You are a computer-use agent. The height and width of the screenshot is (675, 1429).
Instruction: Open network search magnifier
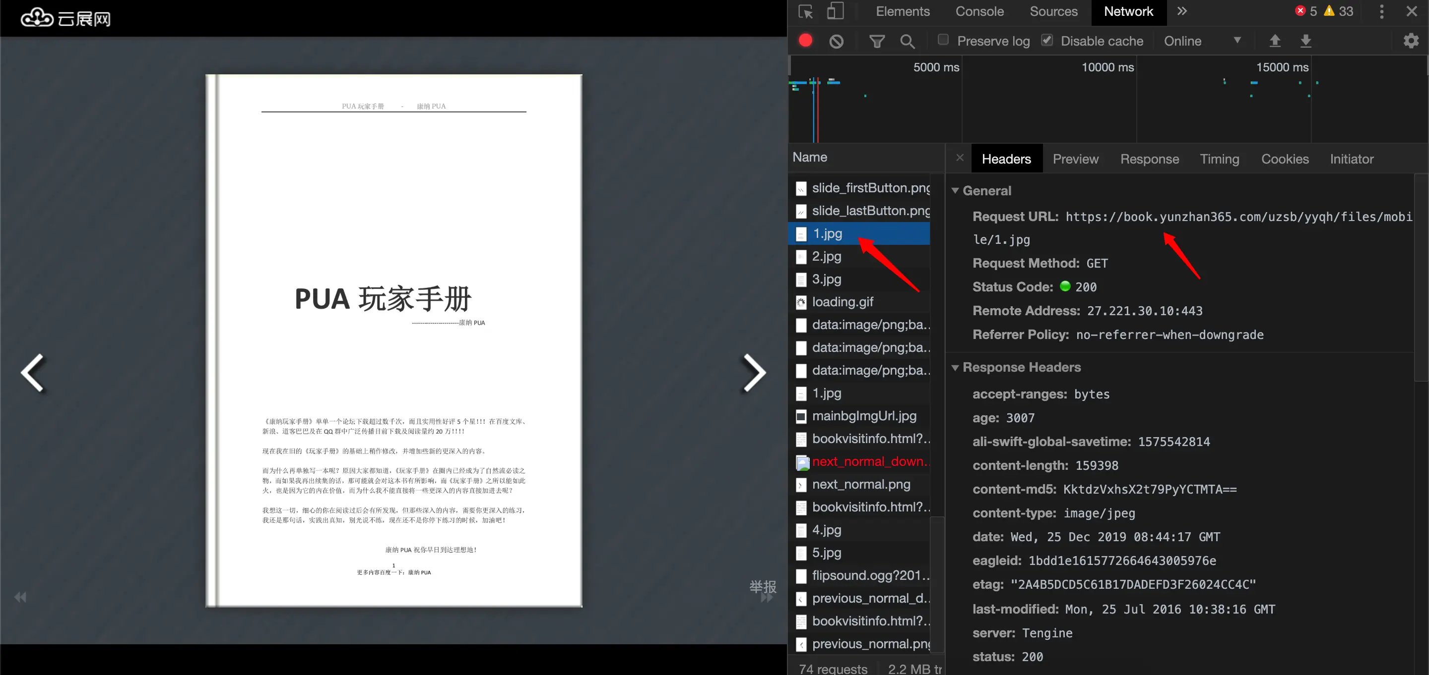[x=907, y=41]
